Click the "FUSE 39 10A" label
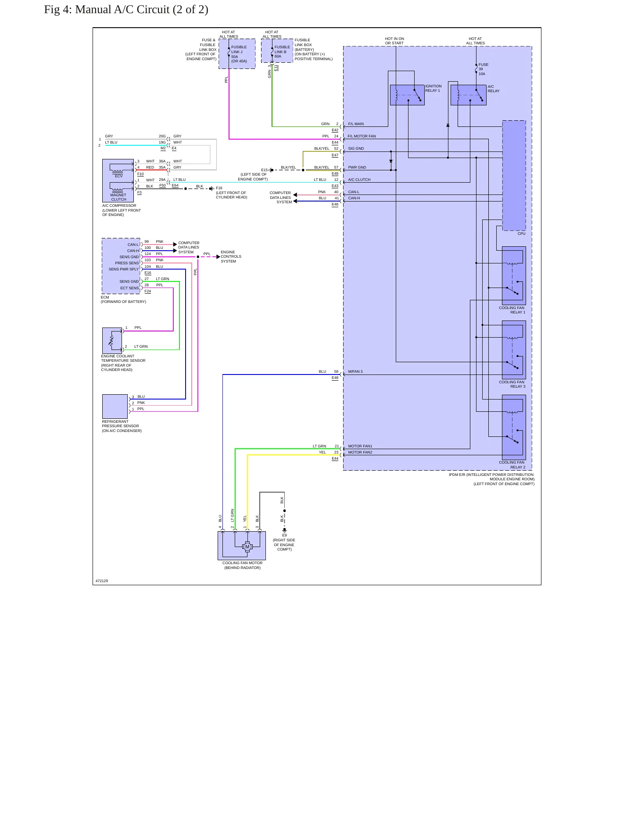 pos(483,69)
